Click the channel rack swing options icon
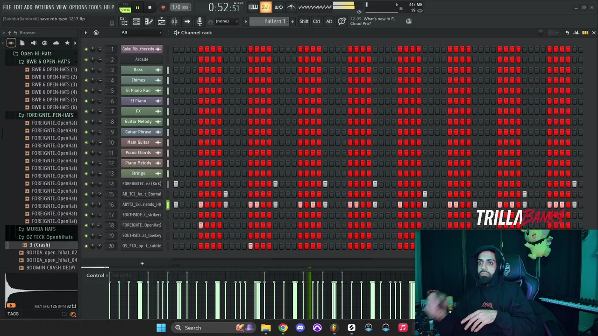 tap(541, 33)
